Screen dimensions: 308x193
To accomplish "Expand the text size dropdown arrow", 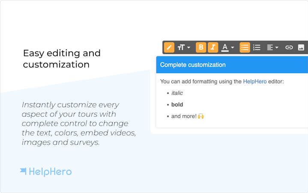I will coord(189,48).
